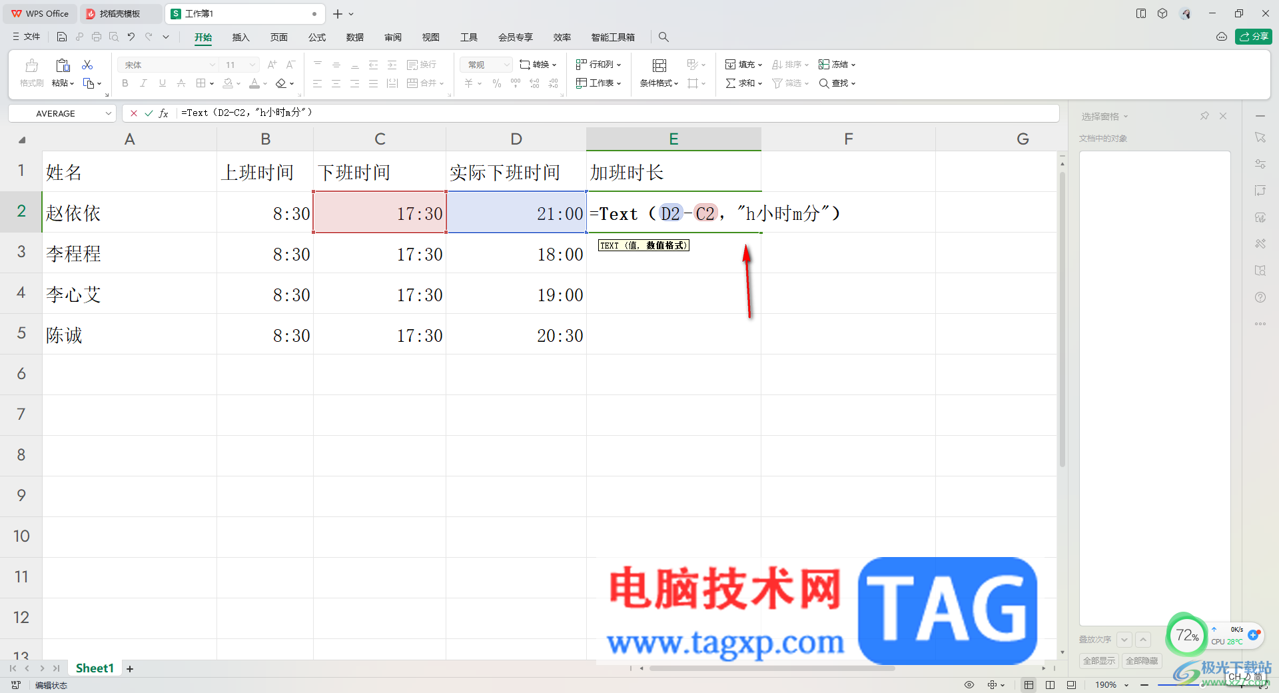
Task: Toggle Bold formatting
Action: click(125, 83)
